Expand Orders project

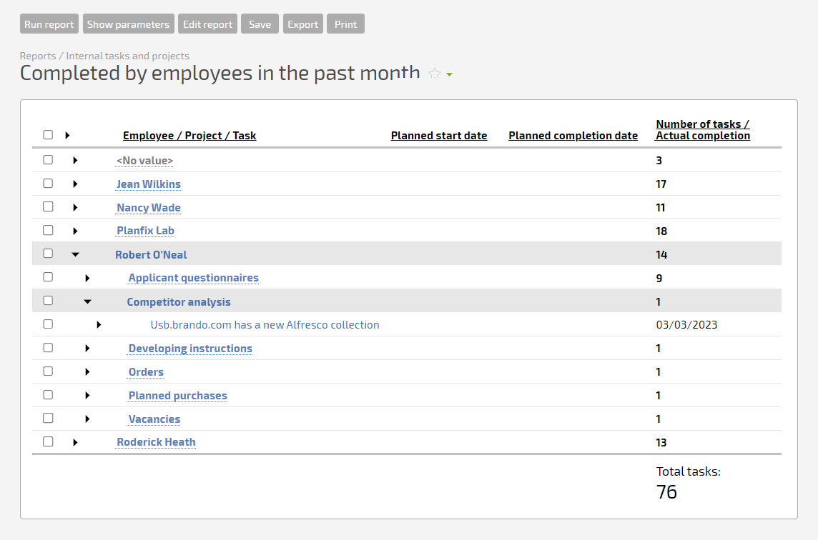click(x=87, y=371)
